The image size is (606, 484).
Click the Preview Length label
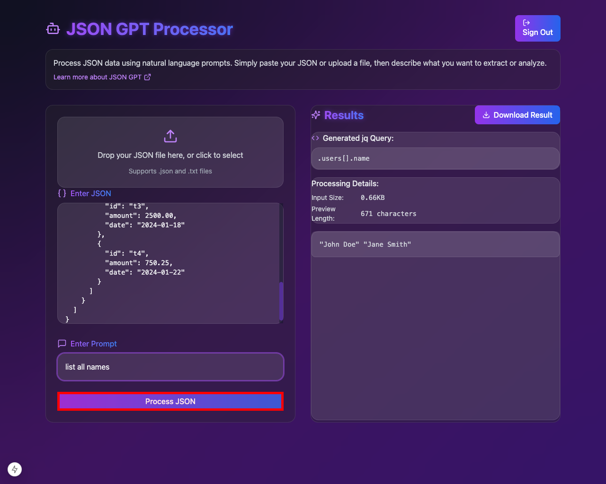[324, 214]
